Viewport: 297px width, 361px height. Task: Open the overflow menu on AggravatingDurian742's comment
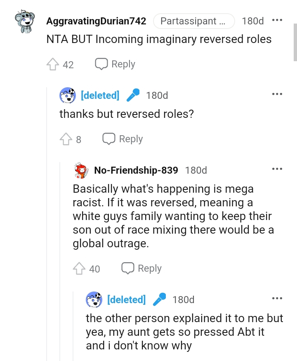pos(278,19)
